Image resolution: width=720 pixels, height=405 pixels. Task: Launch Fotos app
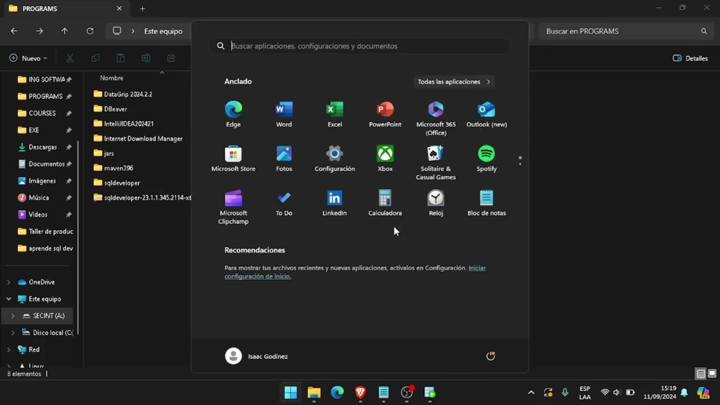(x=284, y=159)
